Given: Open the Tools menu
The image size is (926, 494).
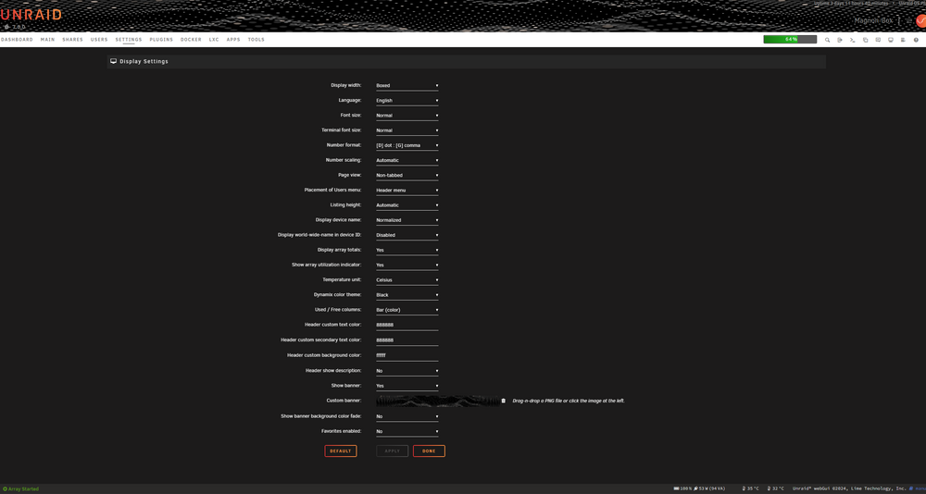Looking at the screenshot, I should click(257, 40).
